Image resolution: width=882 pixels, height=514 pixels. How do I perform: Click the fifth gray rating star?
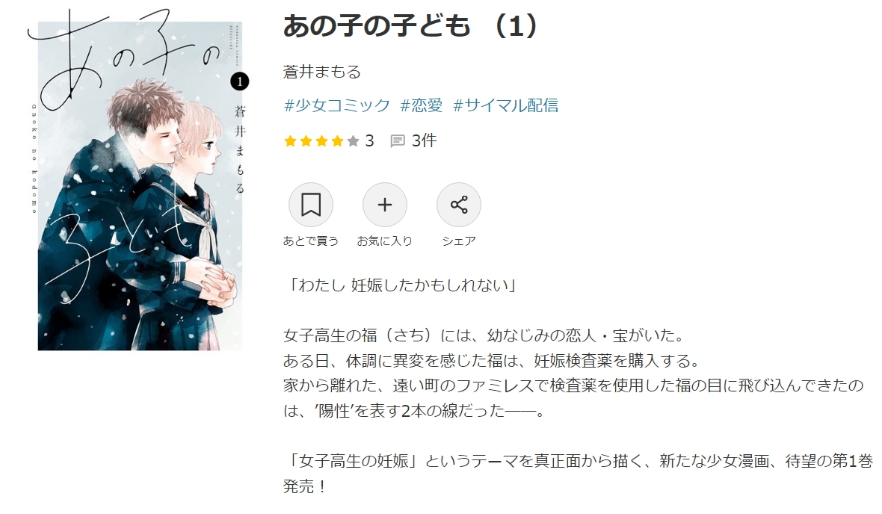coord(353,140)
